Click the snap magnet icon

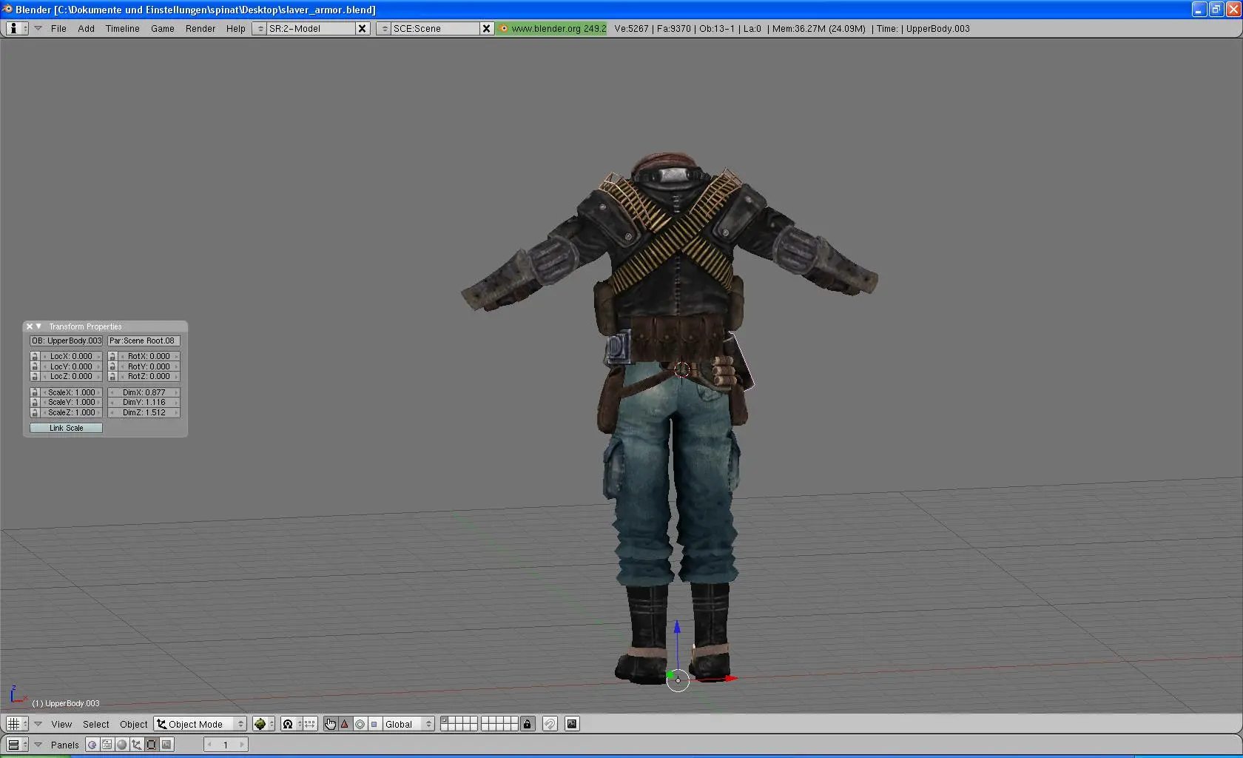(550, 724)
